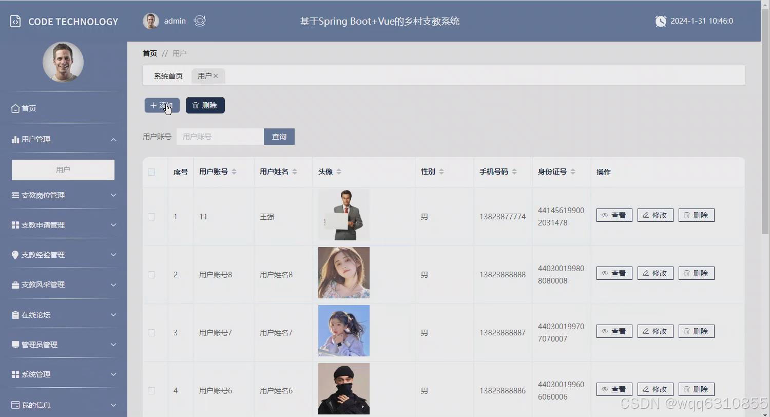
Task: Open 用户姓名6's avatar photo
Action: pos(344,389)
